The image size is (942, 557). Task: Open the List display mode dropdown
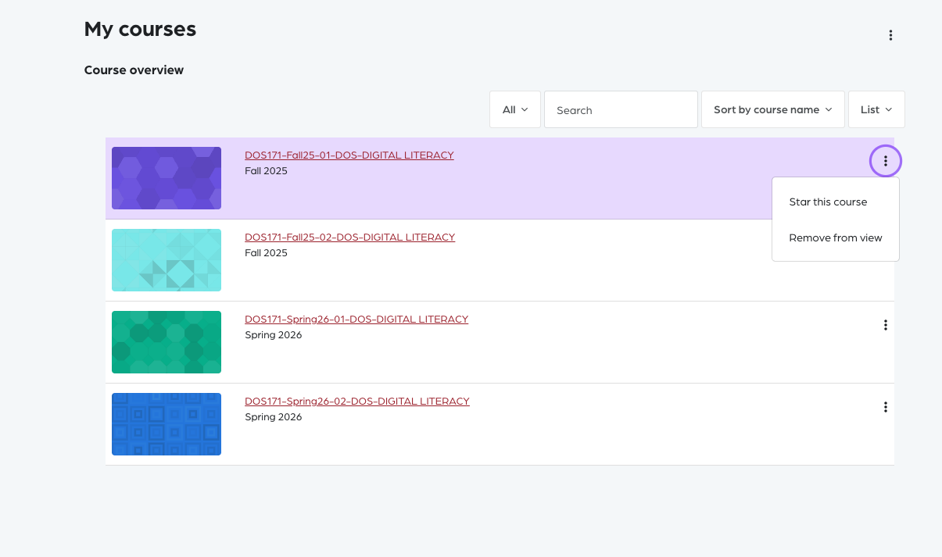[x=876, y=109]
